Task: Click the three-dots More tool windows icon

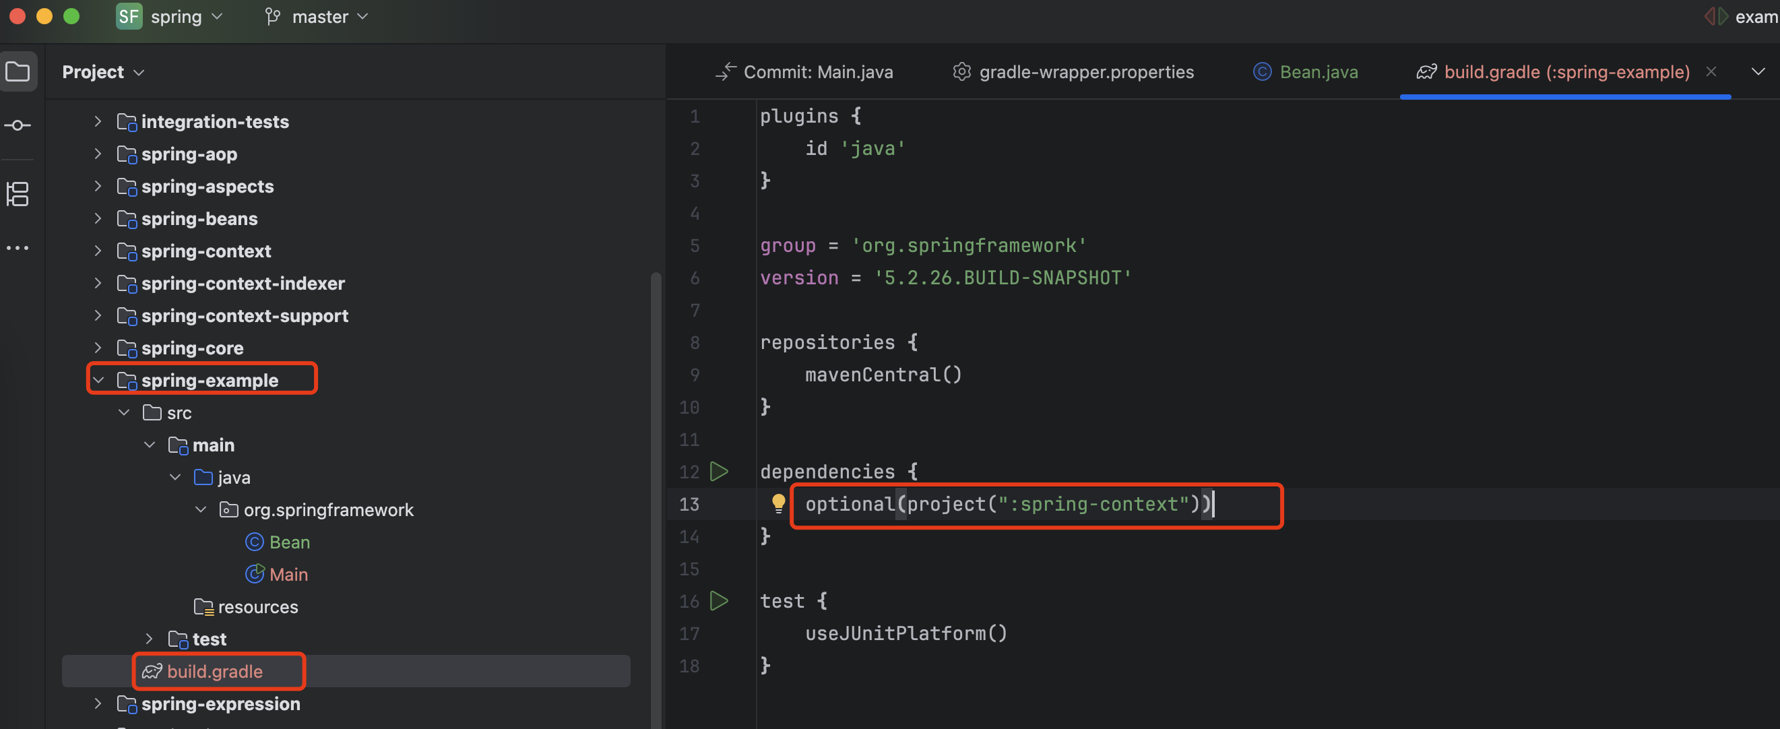Action: [x=18, y=248]
